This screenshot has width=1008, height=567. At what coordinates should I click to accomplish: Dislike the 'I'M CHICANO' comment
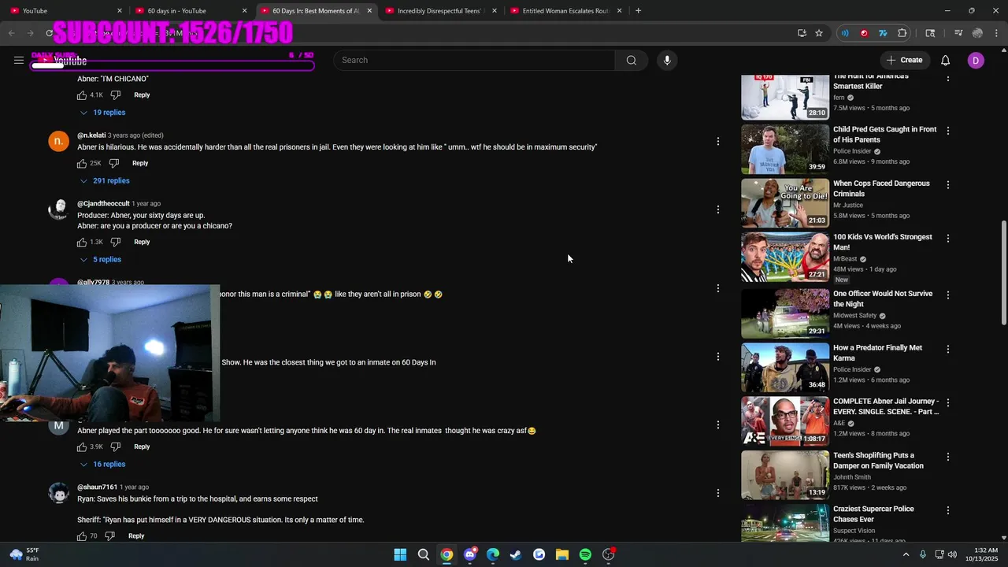(x=116, y=94)
